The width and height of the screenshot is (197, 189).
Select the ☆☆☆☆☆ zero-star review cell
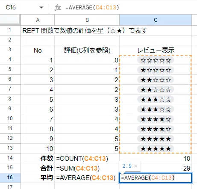(x=156, y=60)
